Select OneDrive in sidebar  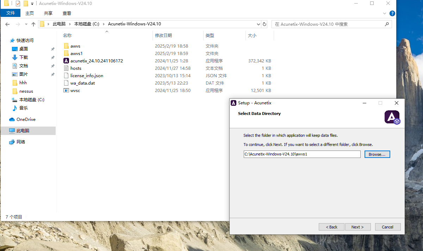(26, 120)
